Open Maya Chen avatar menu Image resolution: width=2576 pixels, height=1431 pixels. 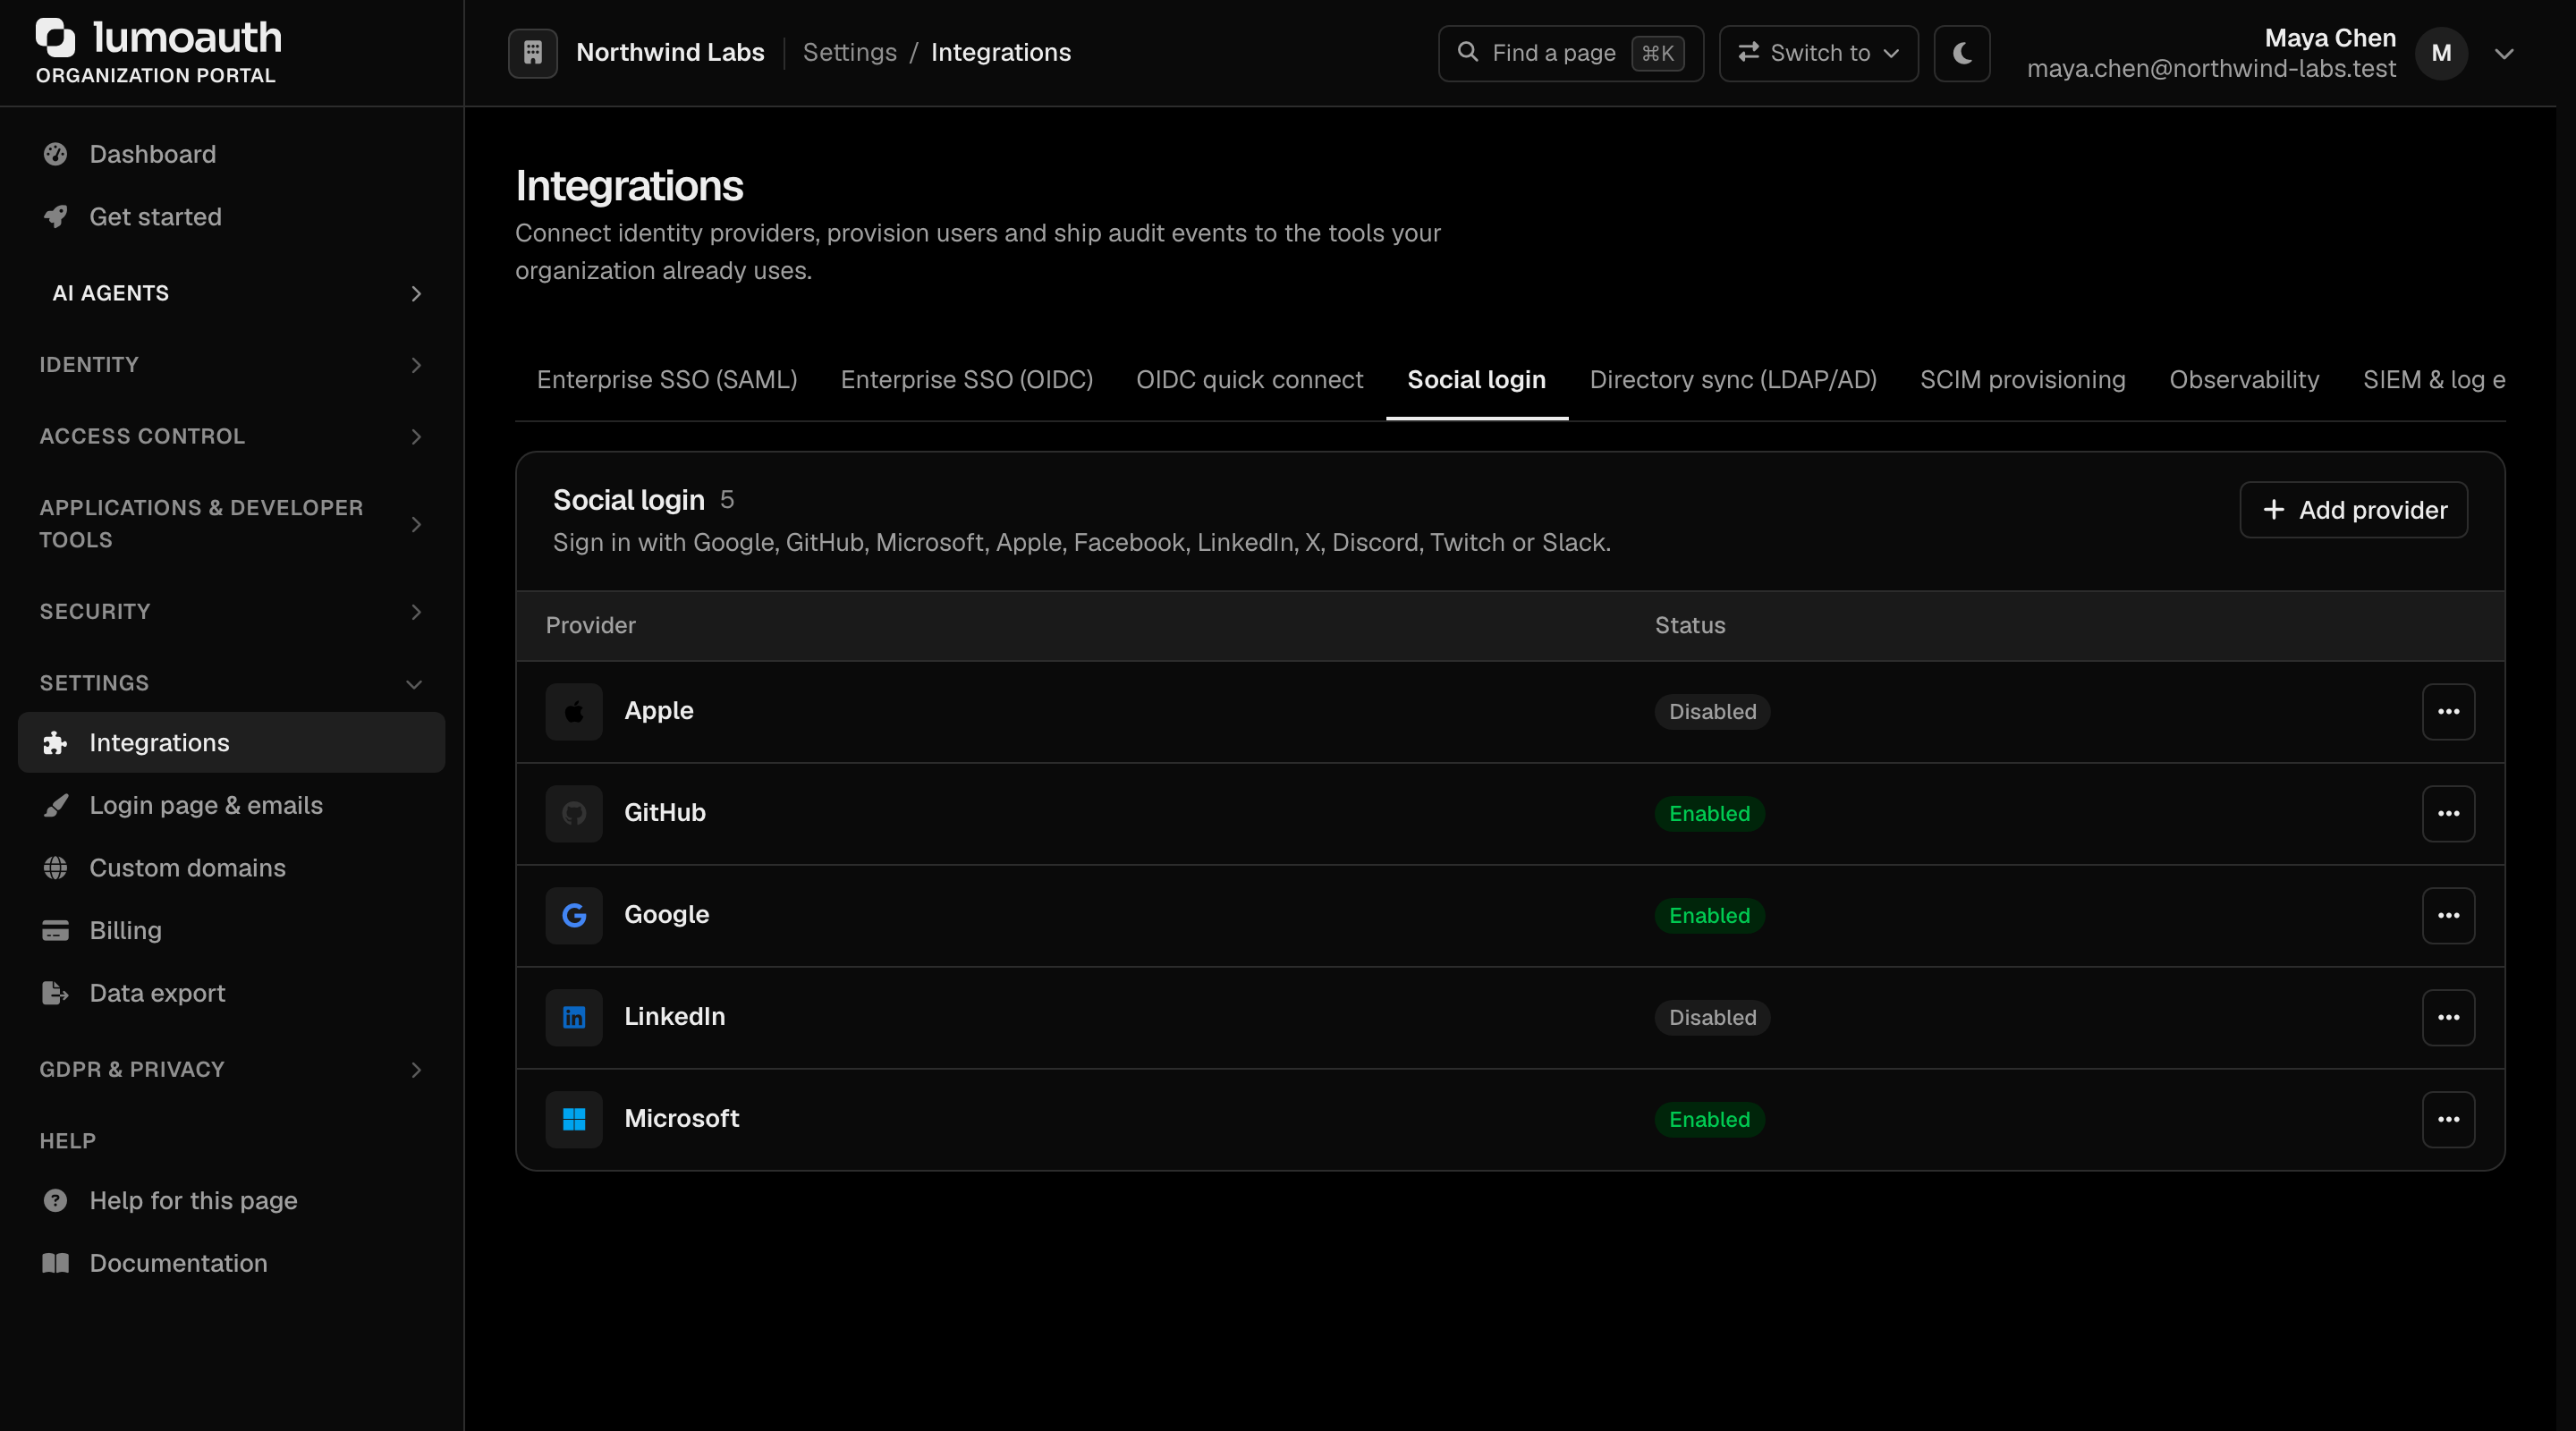[x=2441, y=53]
